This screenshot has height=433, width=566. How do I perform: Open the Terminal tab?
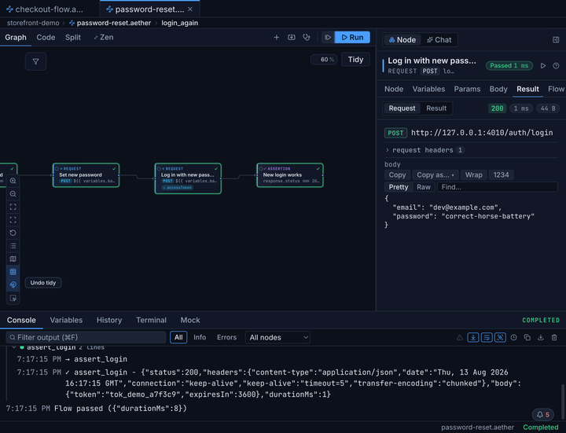coord(151,320)
